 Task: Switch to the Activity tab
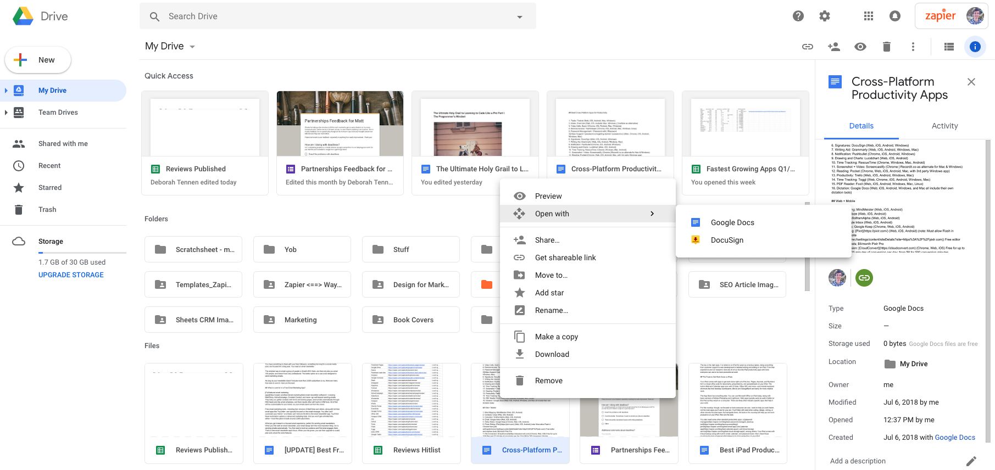pyautogui.click(x=944, y=126)
